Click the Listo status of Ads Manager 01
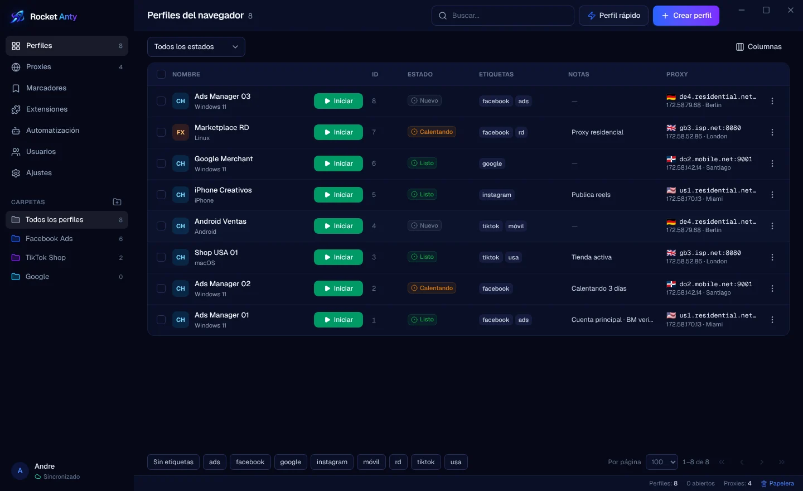The image size is (803, 491). [x=423, y=320]
